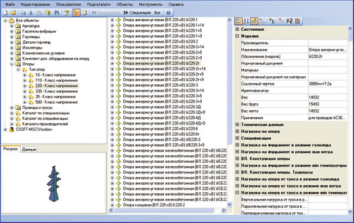Image resolution: width=354 pixels, height=223 pixels.
Task: Click the CSOFT-MSC\Vorobev user icon
Action: point(12,130)
